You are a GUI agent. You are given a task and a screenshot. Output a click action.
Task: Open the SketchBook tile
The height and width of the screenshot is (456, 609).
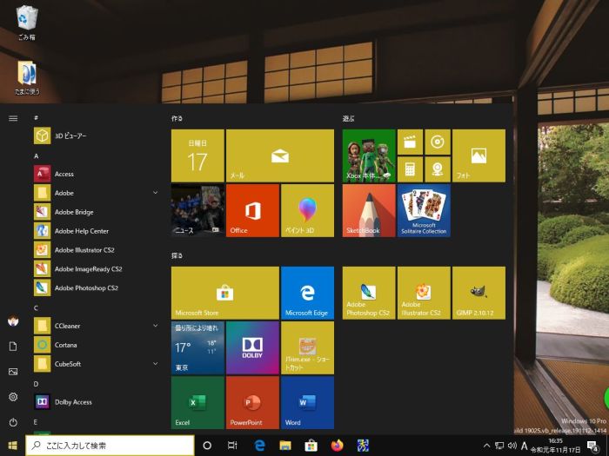369,210
